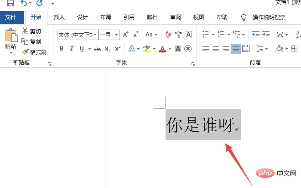Toggle underline formatting
Screen dimensions: 301x188
point(82,49)
